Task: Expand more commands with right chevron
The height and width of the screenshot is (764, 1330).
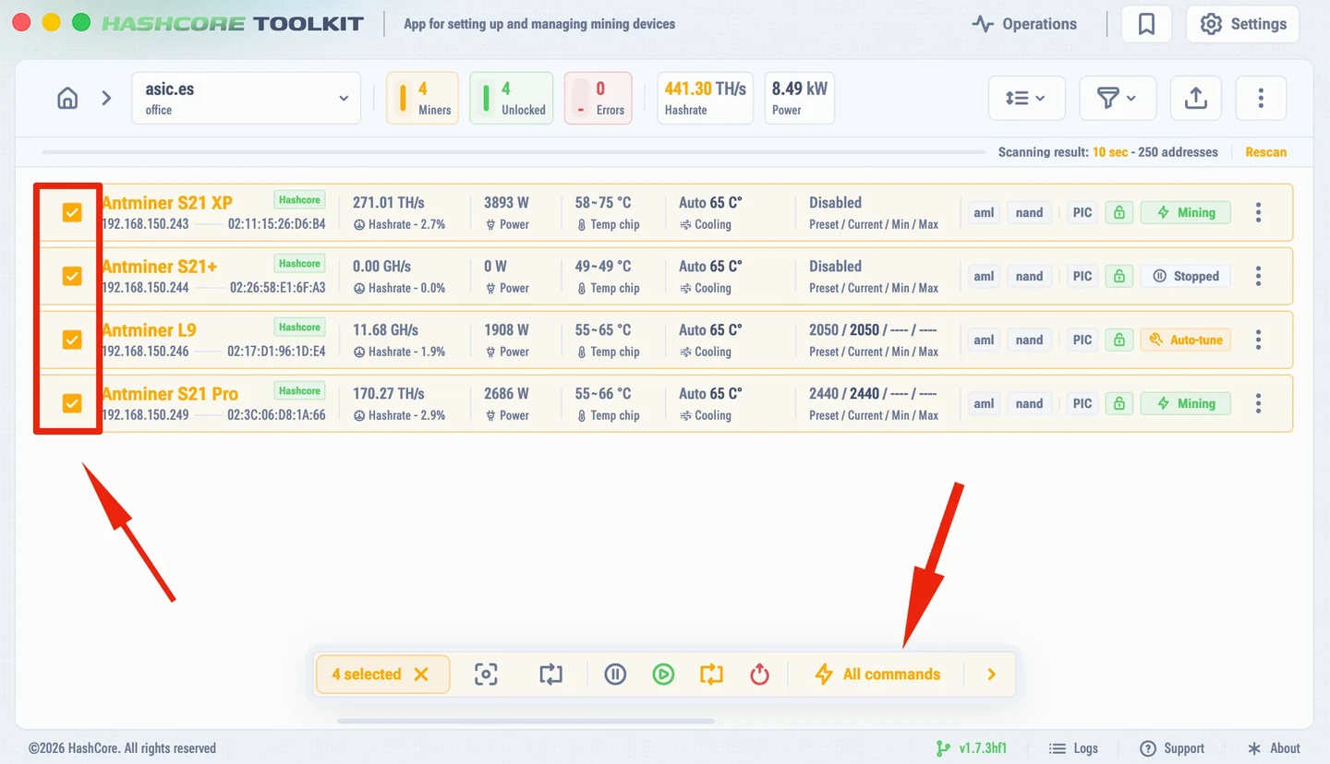Action: coord(991,674)
